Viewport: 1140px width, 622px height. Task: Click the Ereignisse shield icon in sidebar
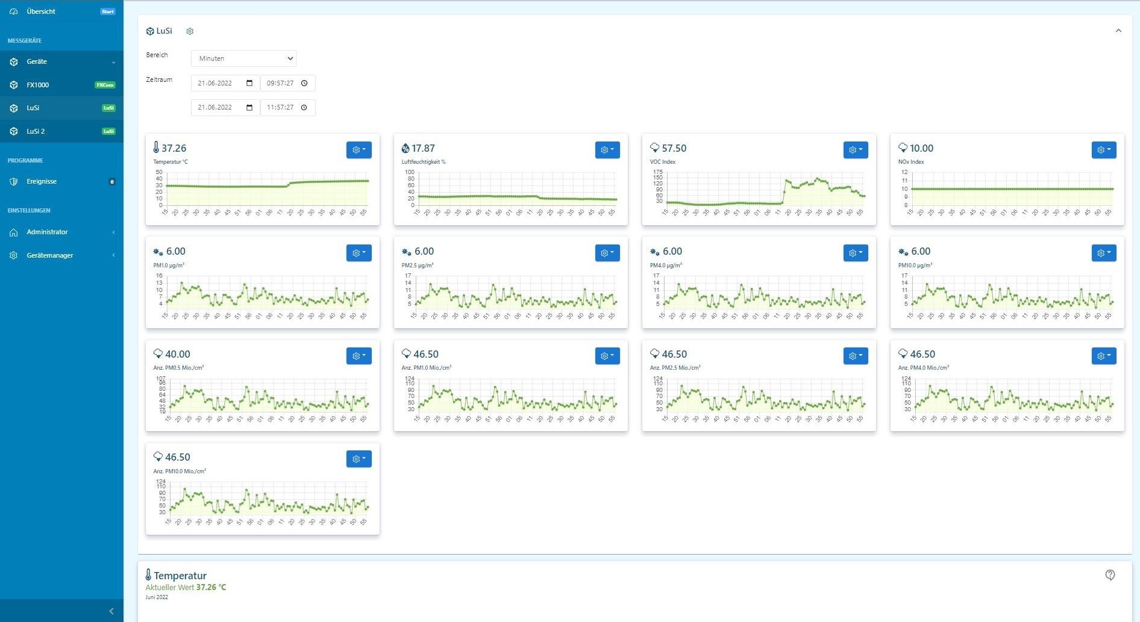click(13, 181)
